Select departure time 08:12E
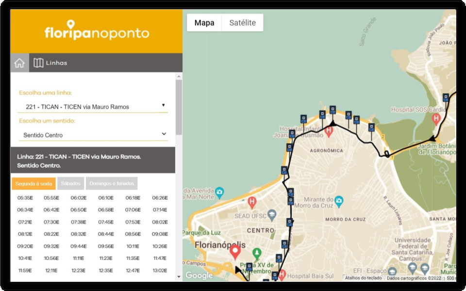 coord(25,234)
